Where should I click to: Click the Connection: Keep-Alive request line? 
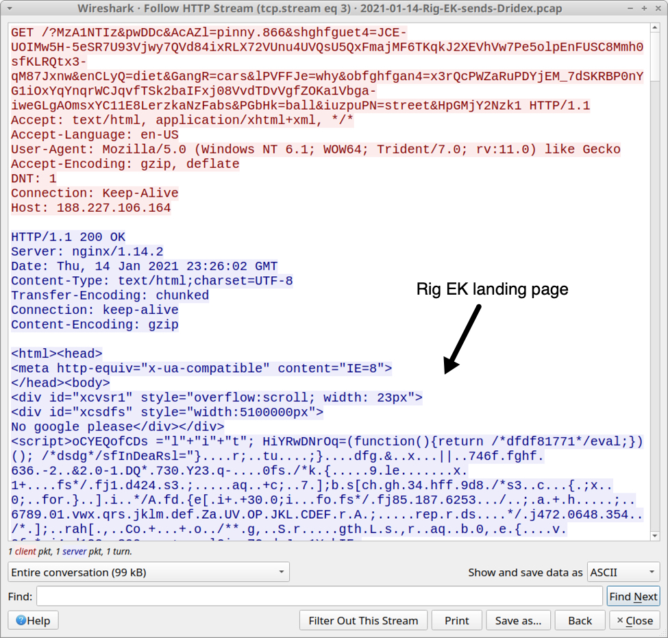tap(95, 193)
